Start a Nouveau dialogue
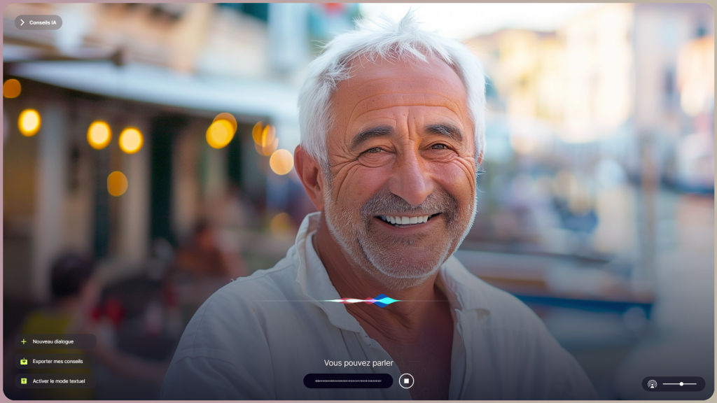Viewport: 717px width, 403px height. (x=55, y=341)
